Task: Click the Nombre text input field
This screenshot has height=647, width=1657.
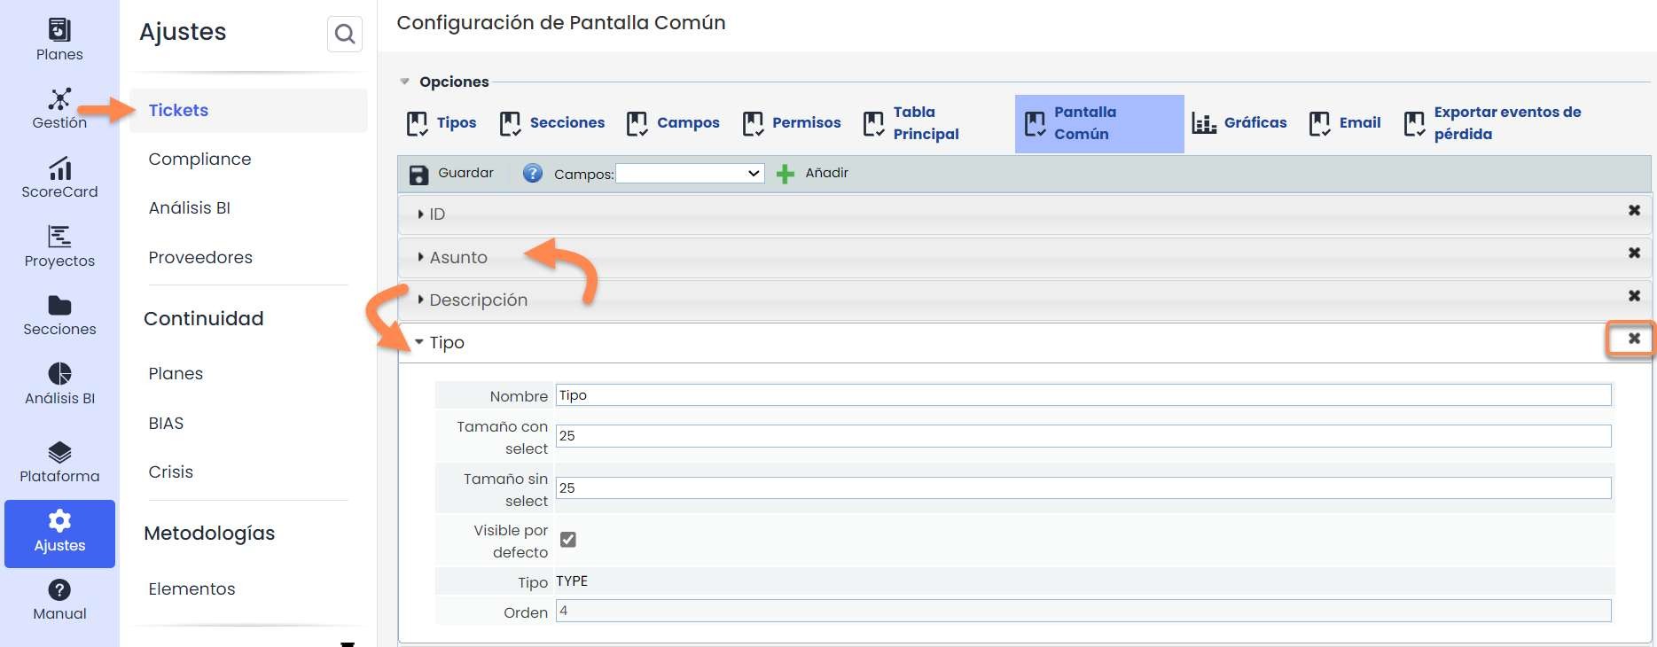Action: pos(1083,395)
